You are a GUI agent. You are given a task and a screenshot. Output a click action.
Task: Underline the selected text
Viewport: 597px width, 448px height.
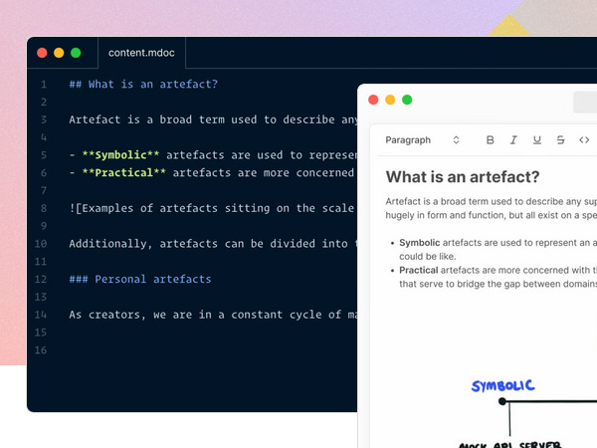(x=537, y=140)
